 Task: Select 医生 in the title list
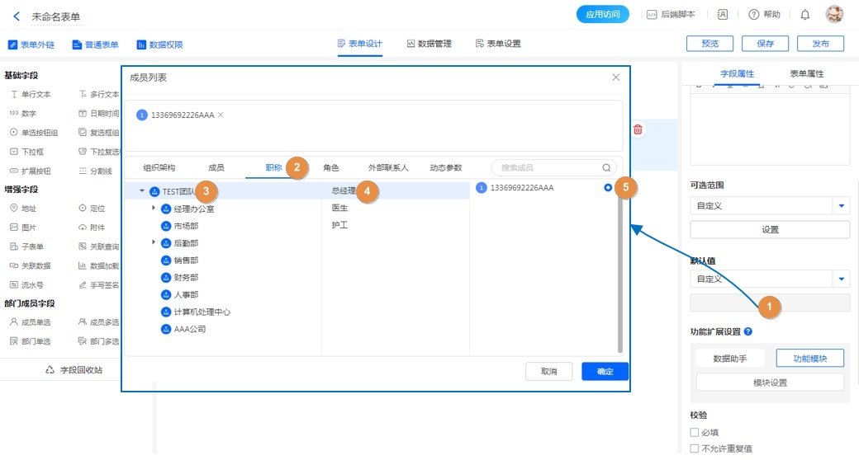coord(340,208)
